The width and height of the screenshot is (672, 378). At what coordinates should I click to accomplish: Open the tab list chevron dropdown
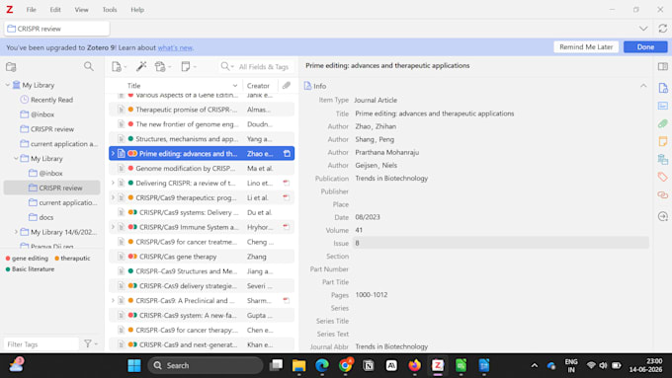click(643, 29)
